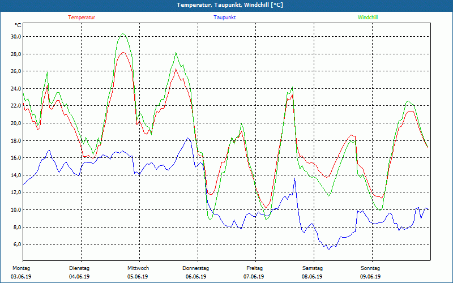Click the 26,0 y-axis value
453x283 pixels.
tap(16, 71)
